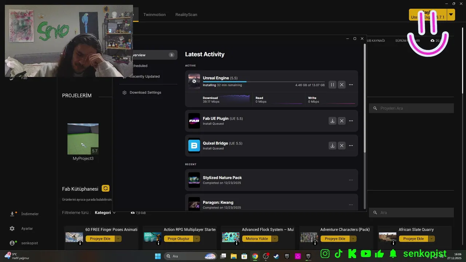
Task: Open Google Chrome from the taskbar
Action: (x=255, y=256)
